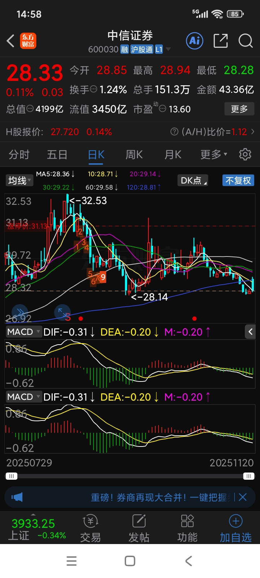The height and width of the screenshot is (578, 260).
Task: Switch to 月K tab
Action: coord(173,155)
